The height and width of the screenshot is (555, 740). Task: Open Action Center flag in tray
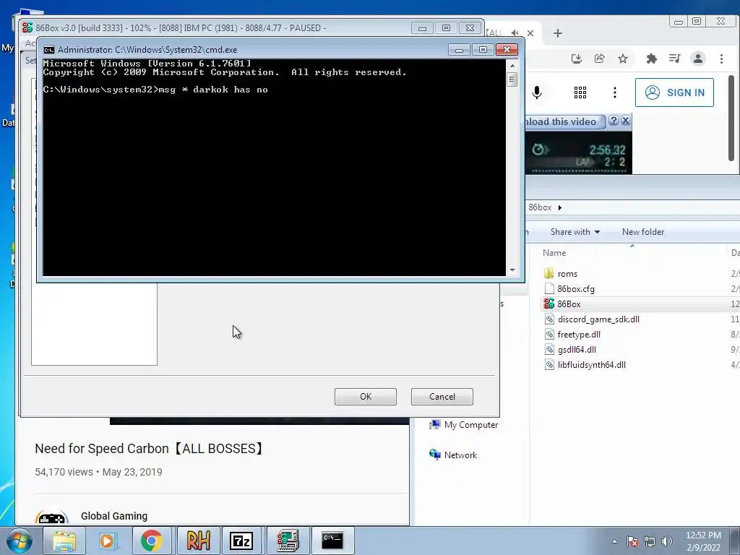[x=632, y=541]
